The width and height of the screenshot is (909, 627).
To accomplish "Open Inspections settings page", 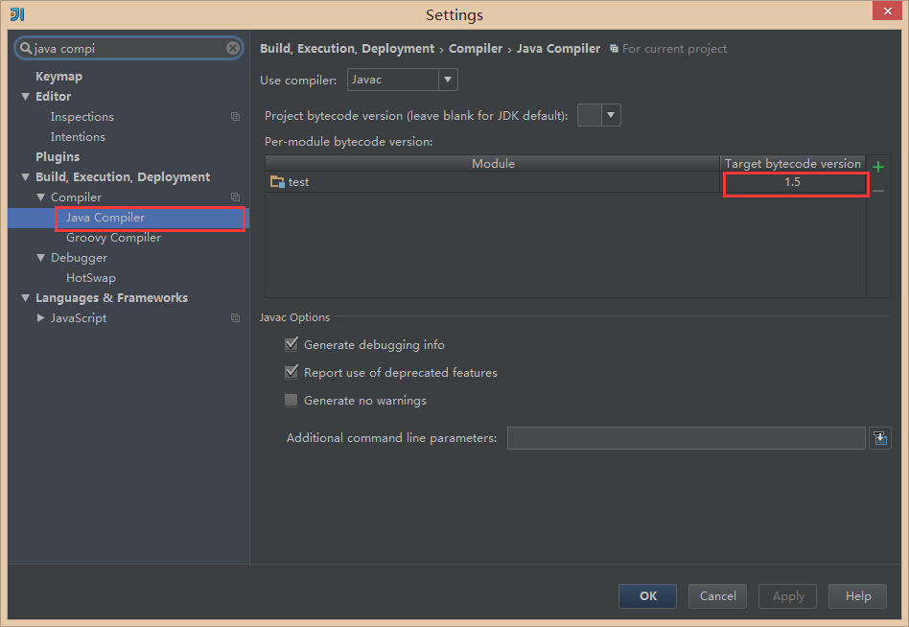I will (x=82, y=116).
